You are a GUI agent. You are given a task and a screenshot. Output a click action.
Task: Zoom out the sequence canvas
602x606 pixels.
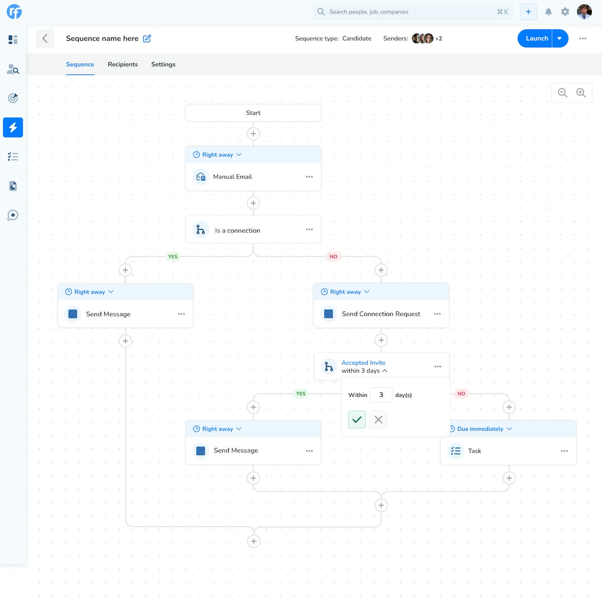tap(562, 93)
